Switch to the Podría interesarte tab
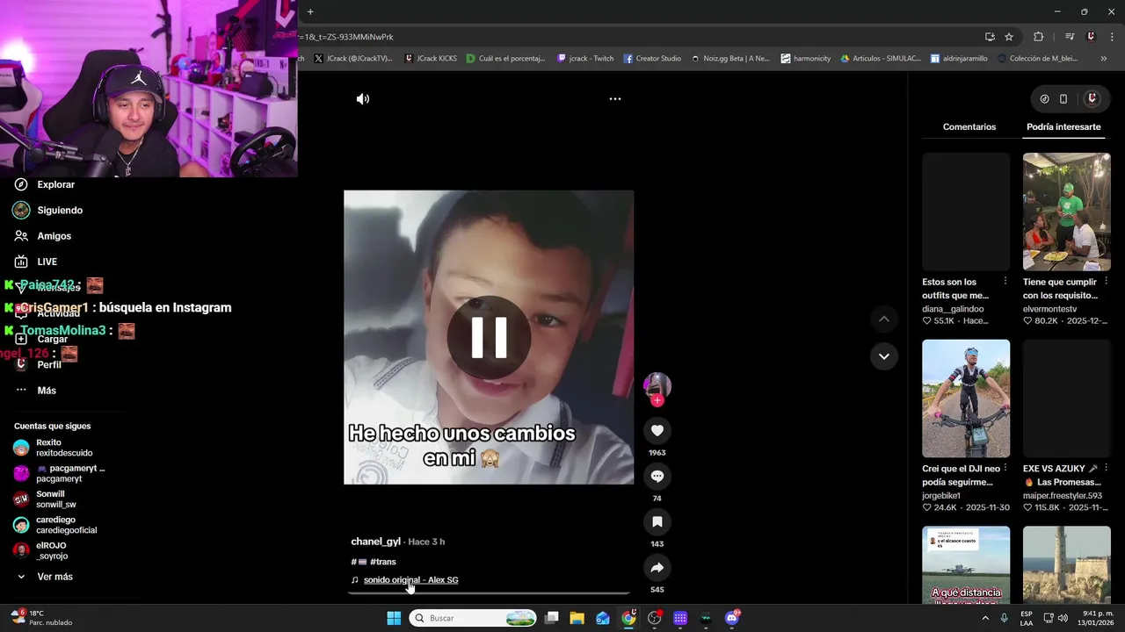 pyautogui.click(x=1063, y=126)
